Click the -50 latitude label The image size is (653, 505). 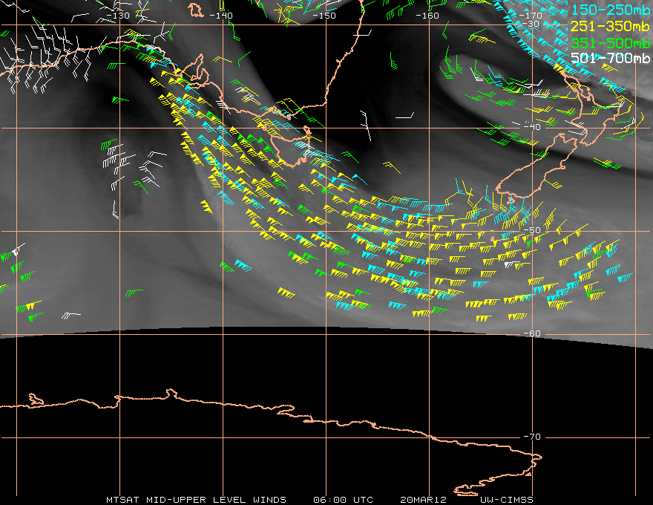pyautogui.click(x=532, y=230)
